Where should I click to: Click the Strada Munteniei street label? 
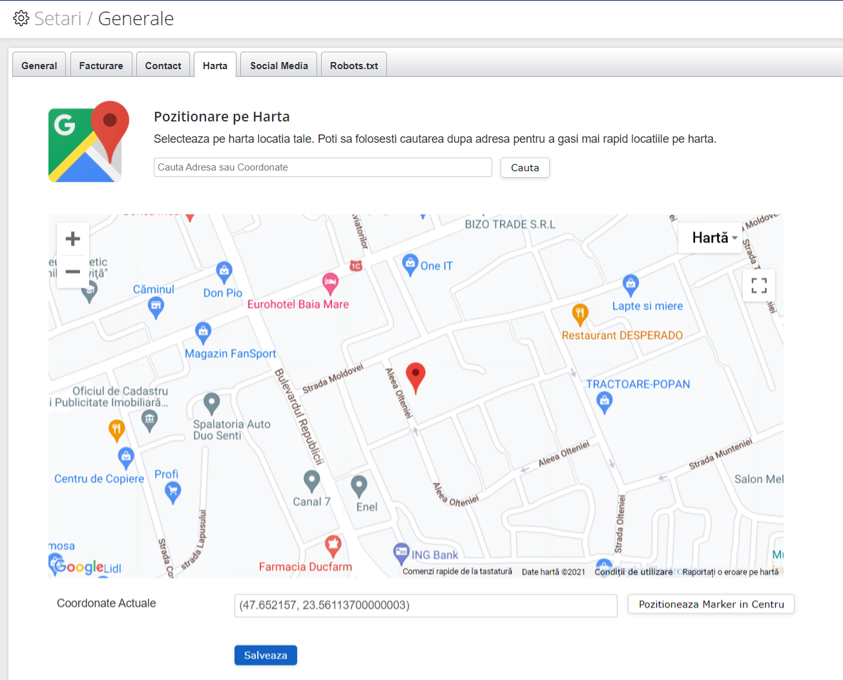(x=721, y=454)
